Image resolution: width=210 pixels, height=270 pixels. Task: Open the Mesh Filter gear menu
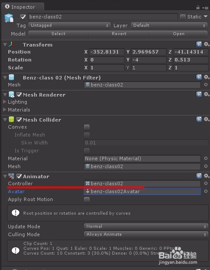206,77
